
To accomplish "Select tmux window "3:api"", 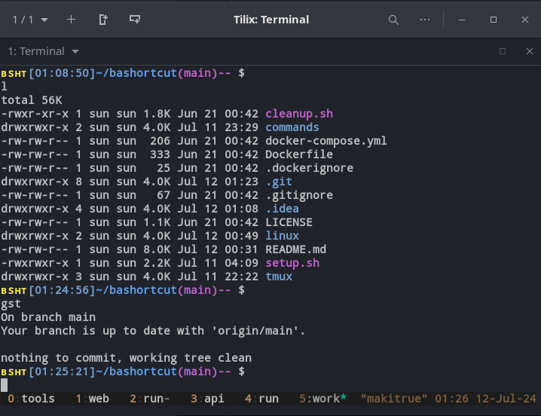I will pyautogui.click(x=207, y=399).
